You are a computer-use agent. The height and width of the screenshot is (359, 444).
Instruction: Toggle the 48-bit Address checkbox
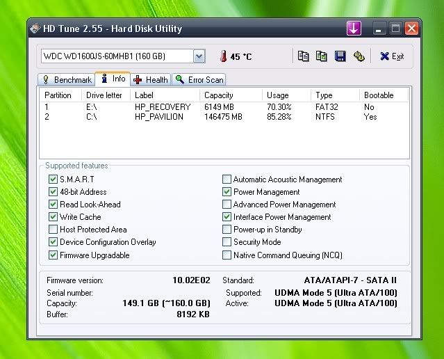click(53, 192)
